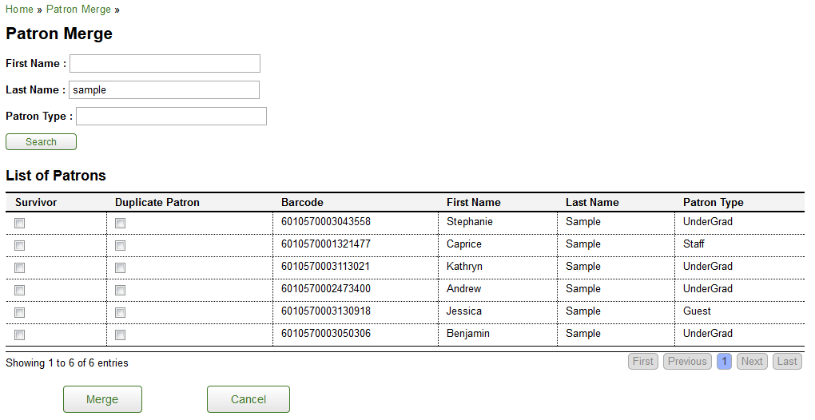Check Survivor box for Stephanie Sample
This screenshot has width=815, height=420.
[x=20, y=224]
